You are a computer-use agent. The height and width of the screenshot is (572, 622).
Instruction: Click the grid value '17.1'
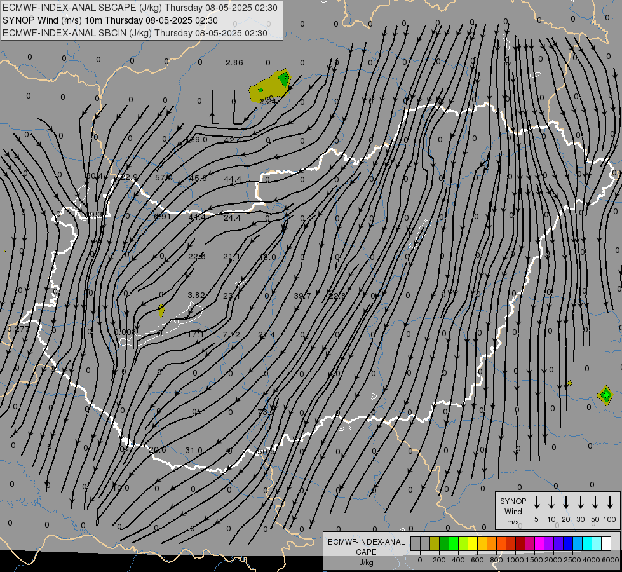tap(195, 334)
